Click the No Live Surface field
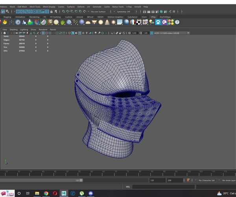This screenshot has height=197, width=236. [x=100, y=11]
